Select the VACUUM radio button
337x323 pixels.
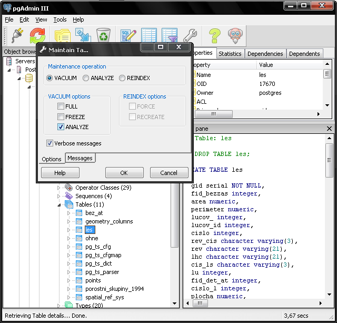(49, 78)
